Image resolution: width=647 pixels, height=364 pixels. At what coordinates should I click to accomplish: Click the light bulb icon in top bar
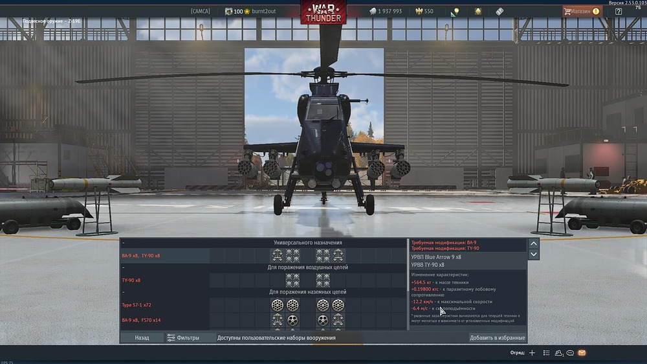455,12
